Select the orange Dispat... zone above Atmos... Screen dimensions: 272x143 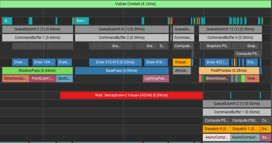(x=182, y=62)
